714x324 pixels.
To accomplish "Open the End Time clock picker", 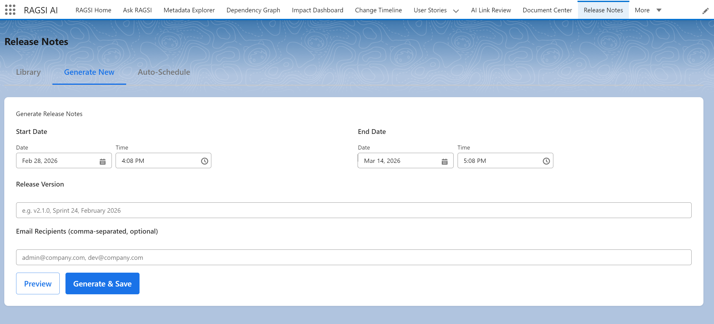I will (x=546, y=161).
